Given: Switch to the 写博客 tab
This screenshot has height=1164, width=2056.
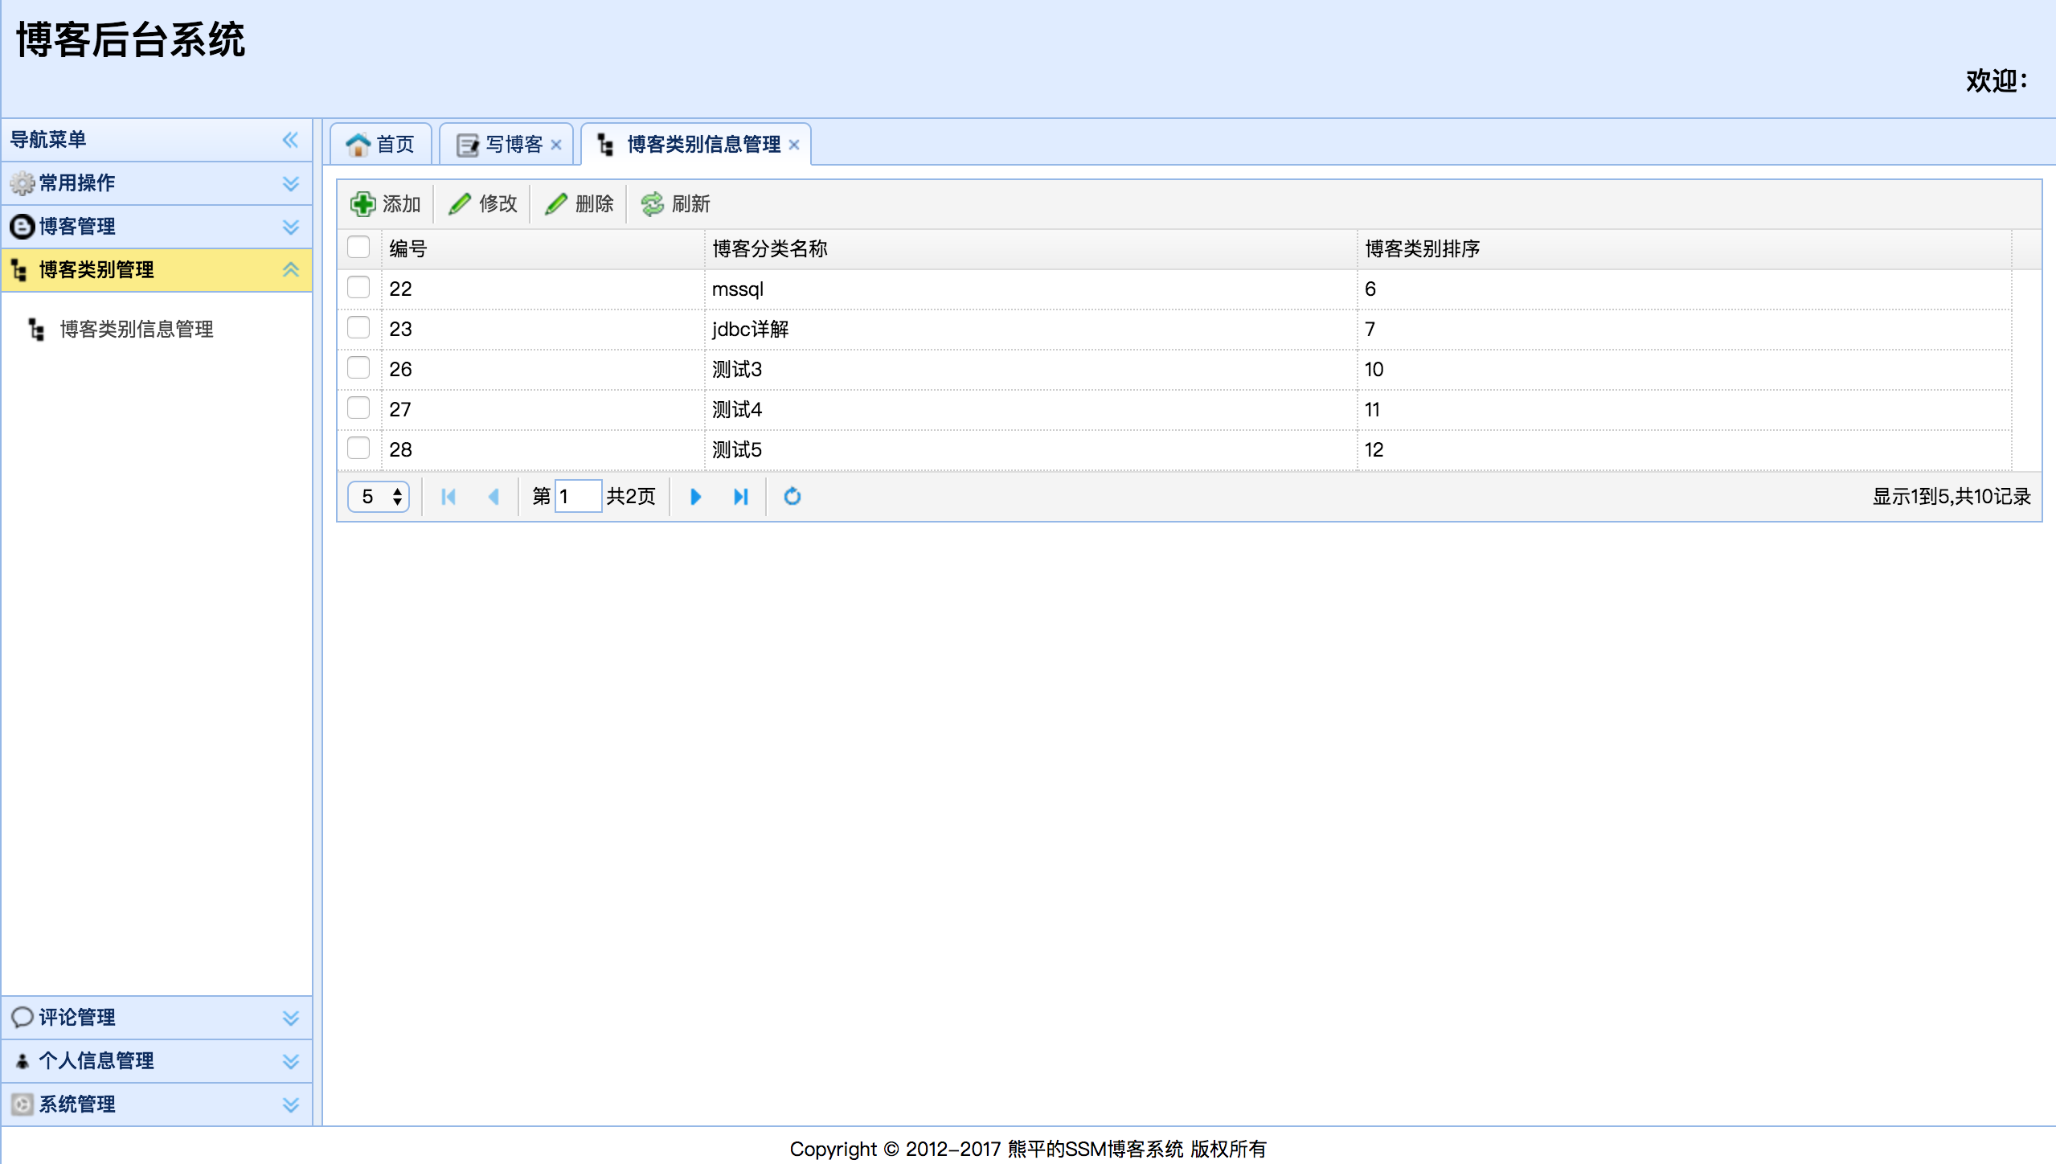Looking at the screenshot, I should (x=506, y=145).
